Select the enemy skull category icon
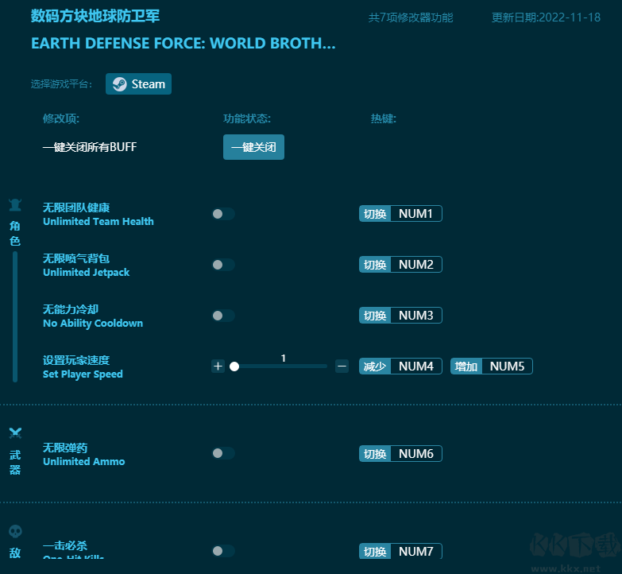This screenshot has height=574, width=622. coord(15,531)
